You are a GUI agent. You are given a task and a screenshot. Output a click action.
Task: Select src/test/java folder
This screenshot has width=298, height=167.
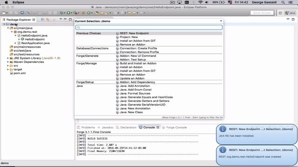click(x=22, y=51)
